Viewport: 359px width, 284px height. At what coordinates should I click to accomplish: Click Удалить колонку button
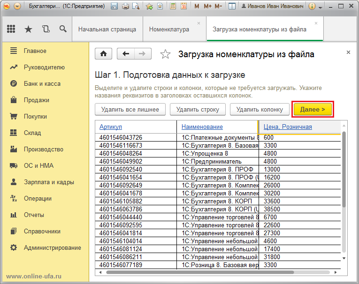(260, 110)
